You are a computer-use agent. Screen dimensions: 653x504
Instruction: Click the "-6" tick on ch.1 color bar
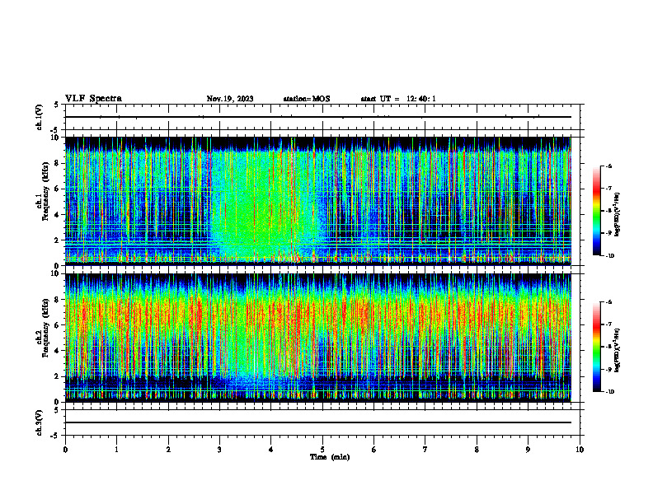(x=608, y=166)
